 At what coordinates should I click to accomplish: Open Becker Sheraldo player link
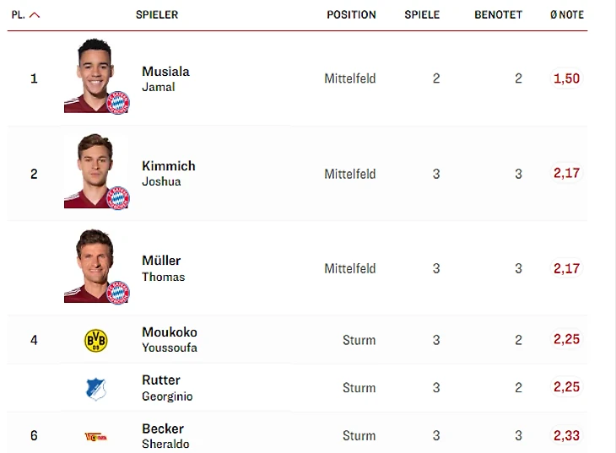[x=165, y=435]
